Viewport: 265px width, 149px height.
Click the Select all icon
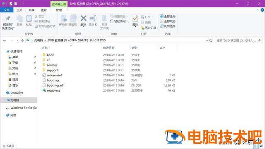tap(161, 17)
